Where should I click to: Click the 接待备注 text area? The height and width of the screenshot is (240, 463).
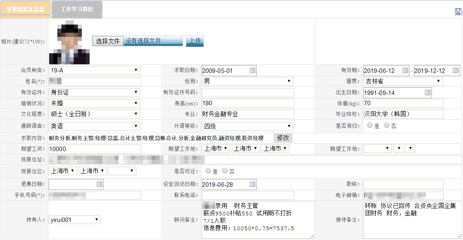[x=413, y=220]
